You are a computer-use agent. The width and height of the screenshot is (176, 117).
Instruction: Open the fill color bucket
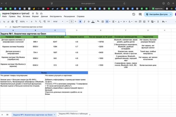[98, 21]
